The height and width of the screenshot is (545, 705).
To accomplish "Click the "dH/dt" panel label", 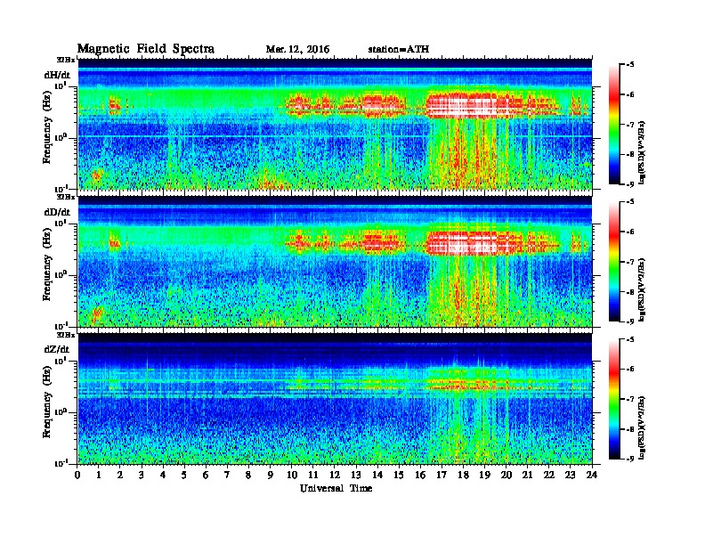I will pos(57,75).
